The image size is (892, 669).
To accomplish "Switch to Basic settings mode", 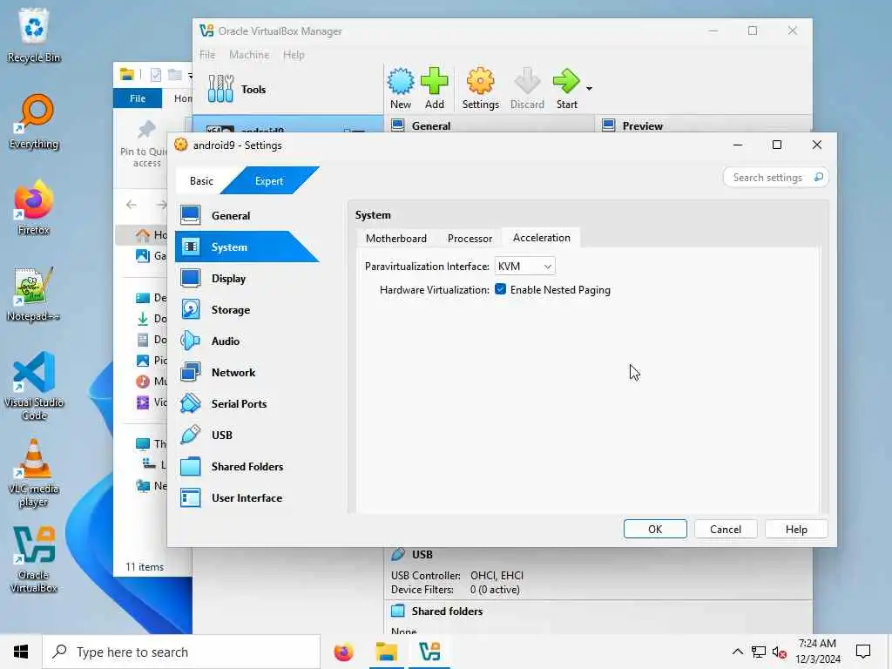I will point(201,181).
